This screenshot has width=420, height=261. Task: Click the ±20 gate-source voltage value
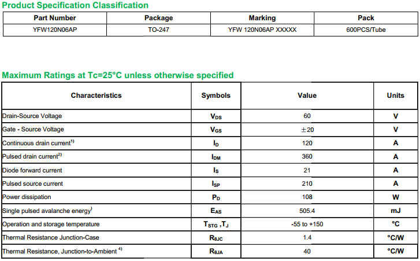click(x=307, y=130)
